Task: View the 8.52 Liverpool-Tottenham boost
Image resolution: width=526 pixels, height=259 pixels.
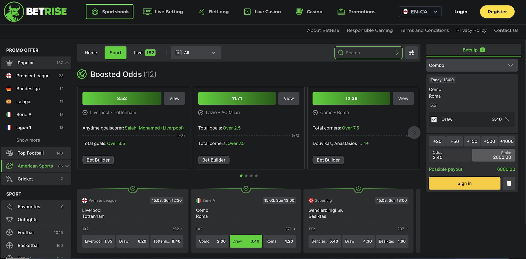Action: click(174, 98)
